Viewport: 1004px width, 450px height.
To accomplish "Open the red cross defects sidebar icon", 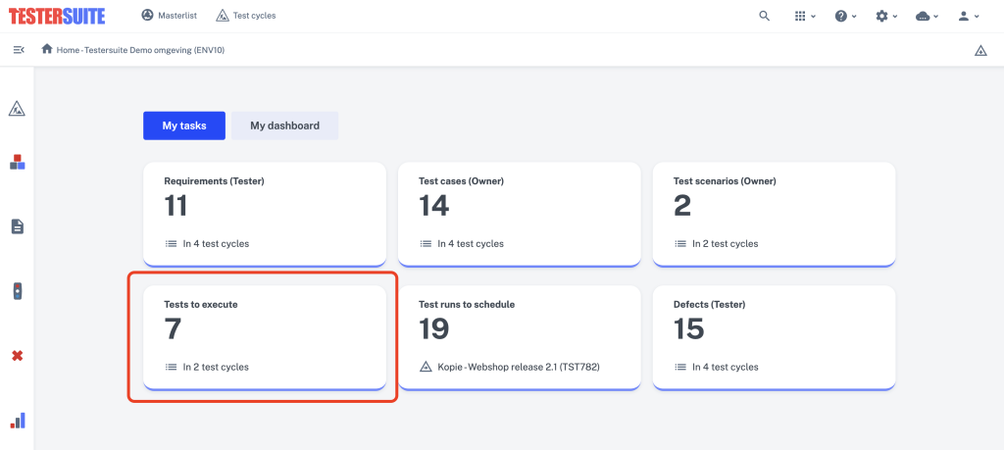I will click(x=18, y=355).
